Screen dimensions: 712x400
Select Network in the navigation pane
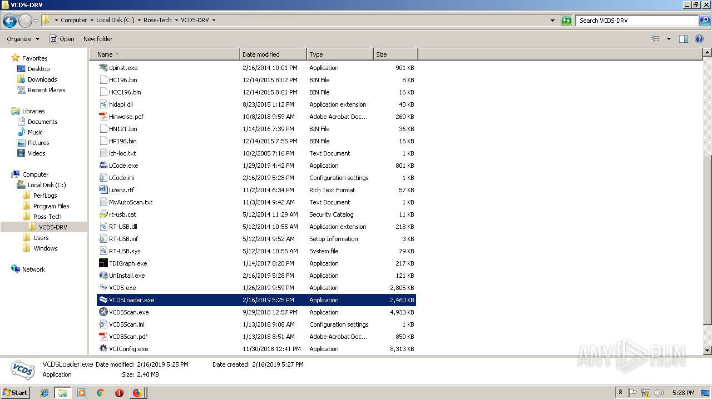pos(33,269)
